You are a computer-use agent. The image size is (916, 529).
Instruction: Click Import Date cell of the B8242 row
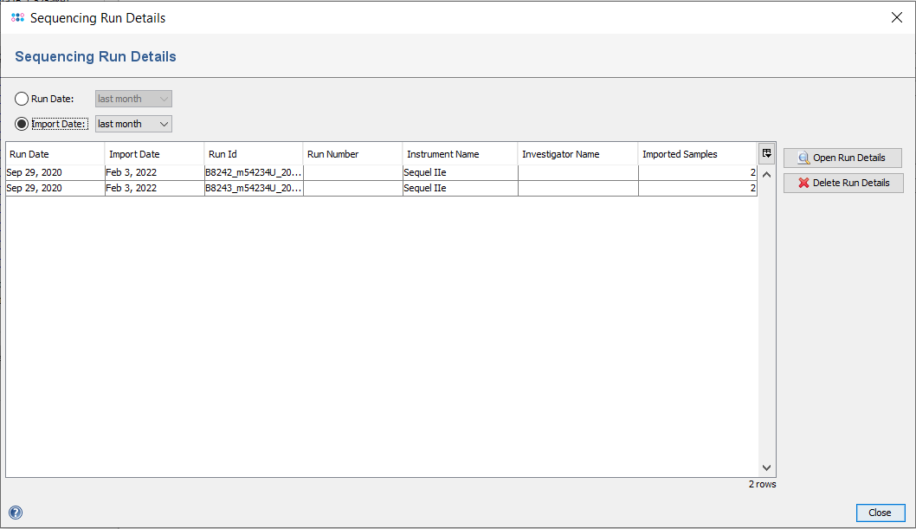[154, 172]
